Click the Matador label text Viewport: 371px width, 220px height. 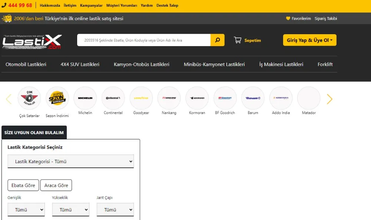pyautogui.click(x=309, y=113)
